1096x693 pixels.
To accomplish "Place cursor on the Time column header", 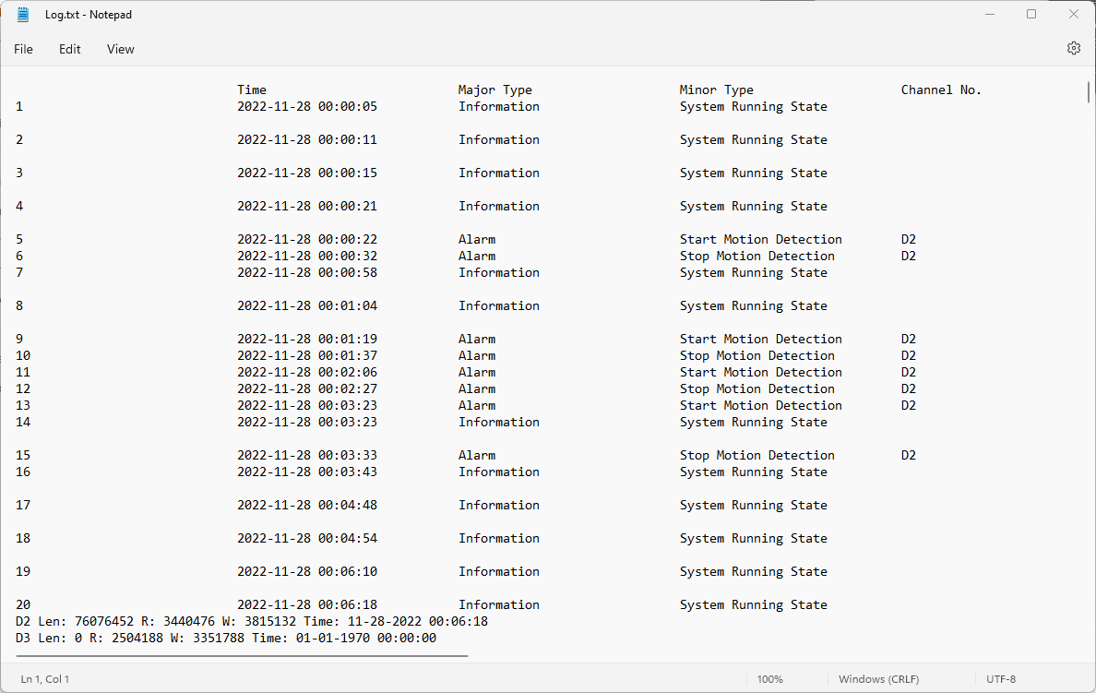I will [x=251, y=90].
